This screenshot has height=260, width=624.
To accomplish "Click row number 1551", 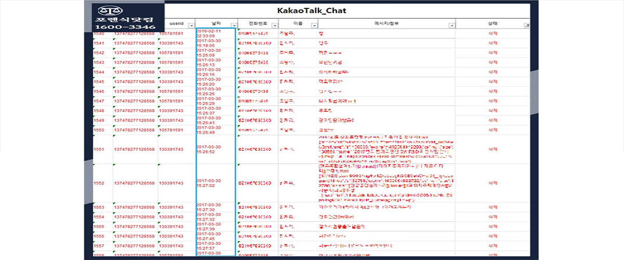I will pos(99,149).
